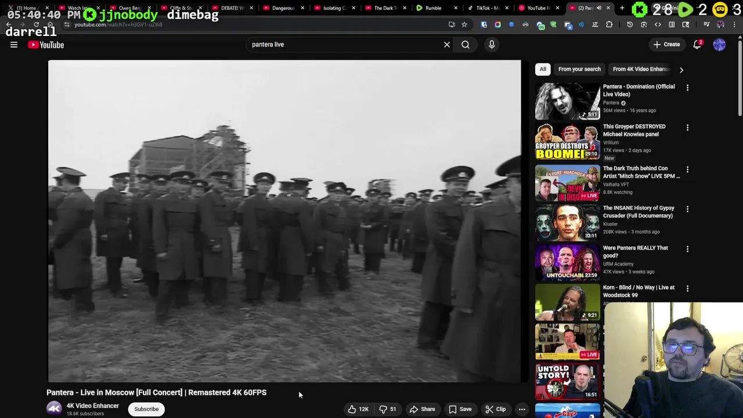The image size is (743, 418).
Task: Install app icon in the address bar
Action: 452,24
